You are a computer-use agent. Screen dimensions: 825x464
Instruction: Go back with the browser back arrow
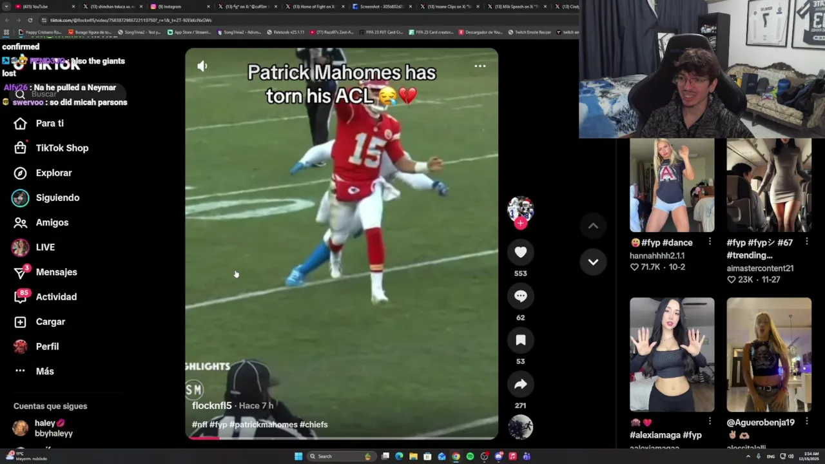(x=6, y=20)
